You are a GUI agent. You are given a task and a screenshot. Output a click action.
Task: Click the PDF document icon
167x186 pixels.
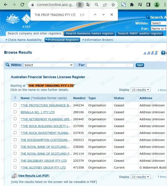click(14, 176)
